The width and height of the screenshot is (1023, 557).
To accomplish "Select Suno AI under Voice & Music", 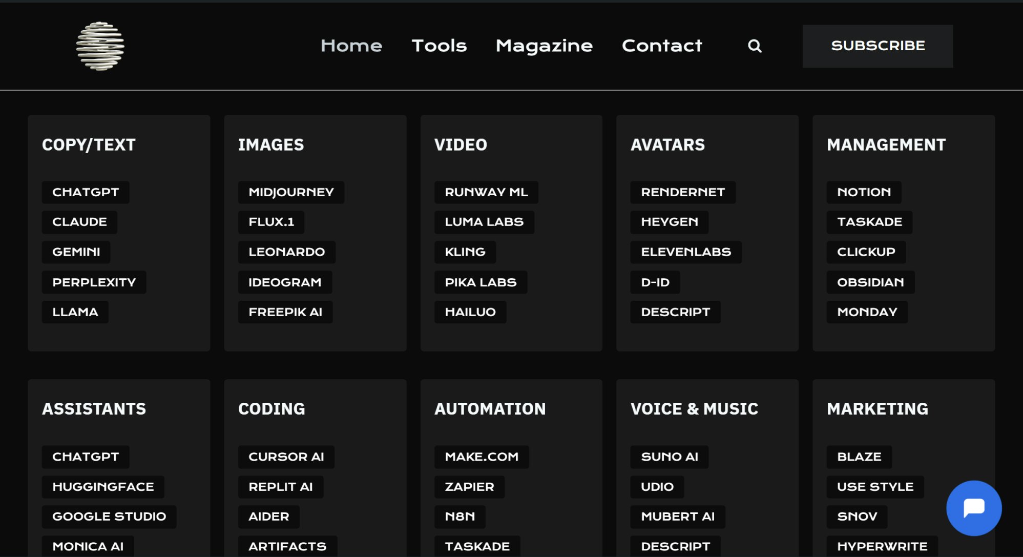I will [x=669, y=457].
